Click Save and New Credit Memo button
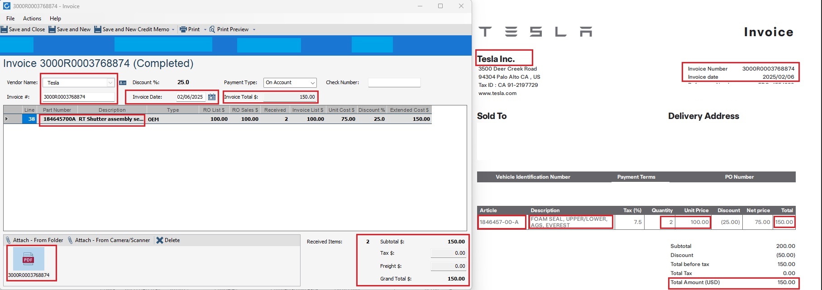Image resolution: width=822 pixels, height=290 pixels. click(x=132, y=29)
